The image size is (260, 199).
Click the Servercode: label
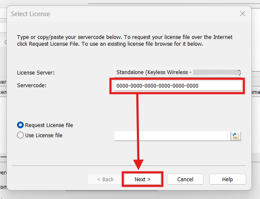pyautogui.click(x=31, y=86)
